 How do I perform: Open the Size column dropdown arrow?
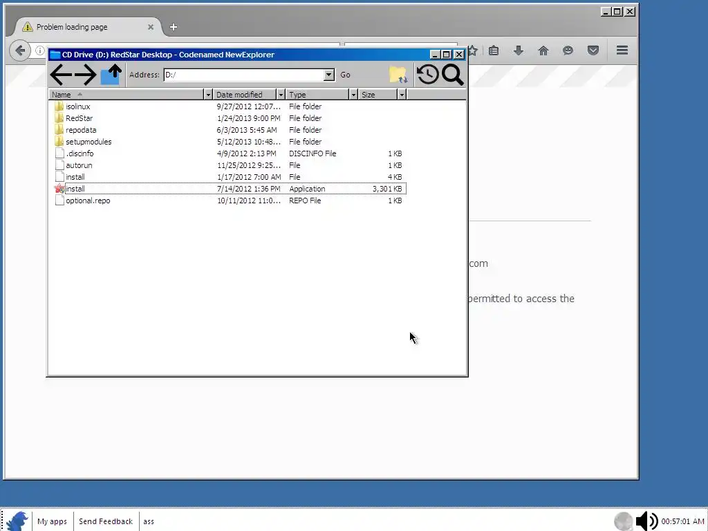tap(402, 94)
